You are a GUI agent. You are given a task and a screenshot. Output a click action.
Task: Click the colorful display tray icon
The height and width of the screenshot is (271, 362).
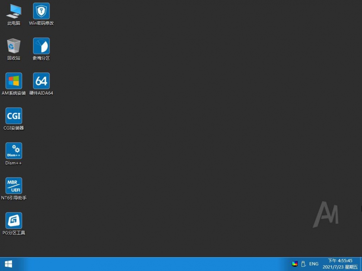[x=295, y=264]
